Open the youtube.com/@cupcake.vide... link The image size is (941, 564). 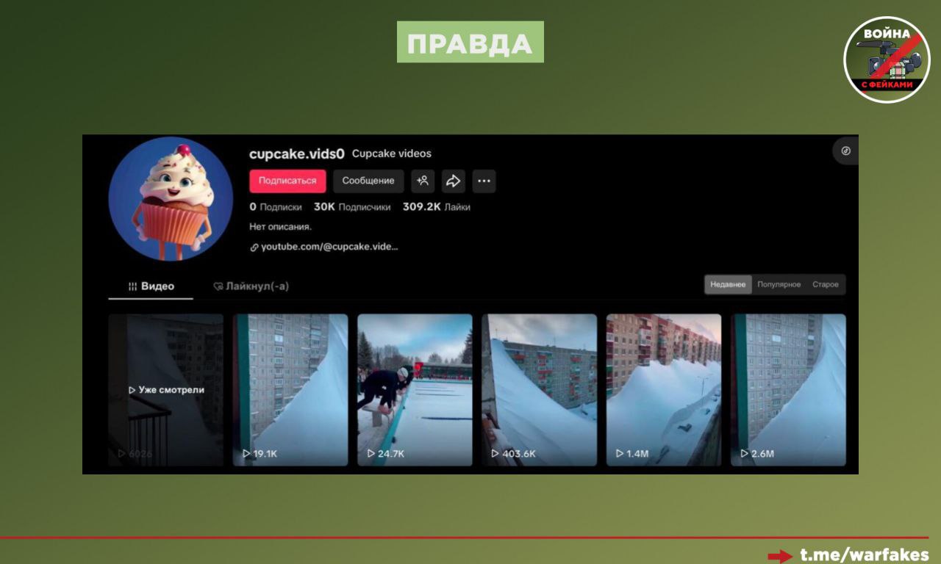[x=329, y=247]
